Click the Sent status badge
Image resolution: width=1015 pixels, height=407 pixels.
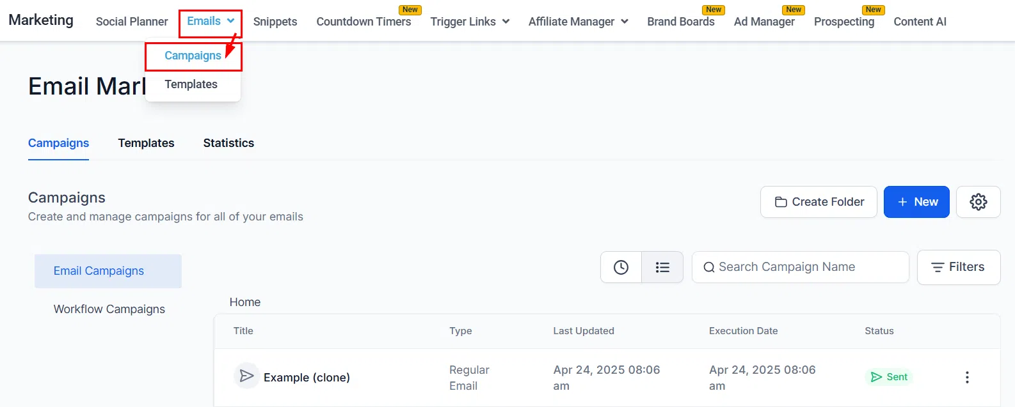[889, 377]
